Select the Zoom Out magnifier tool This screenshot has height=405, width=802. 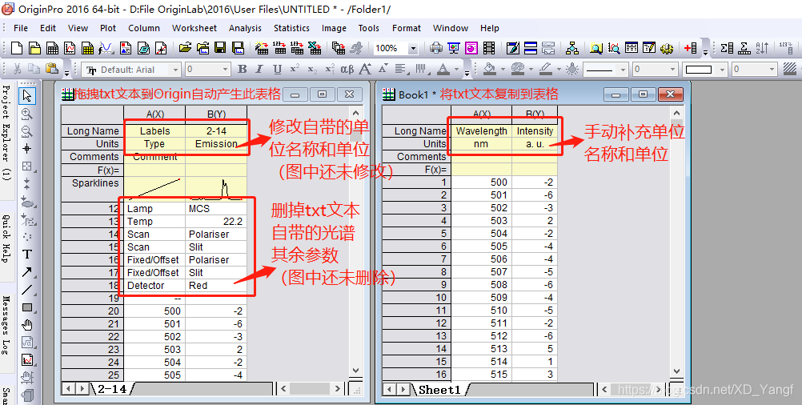[x=27, y=131]
